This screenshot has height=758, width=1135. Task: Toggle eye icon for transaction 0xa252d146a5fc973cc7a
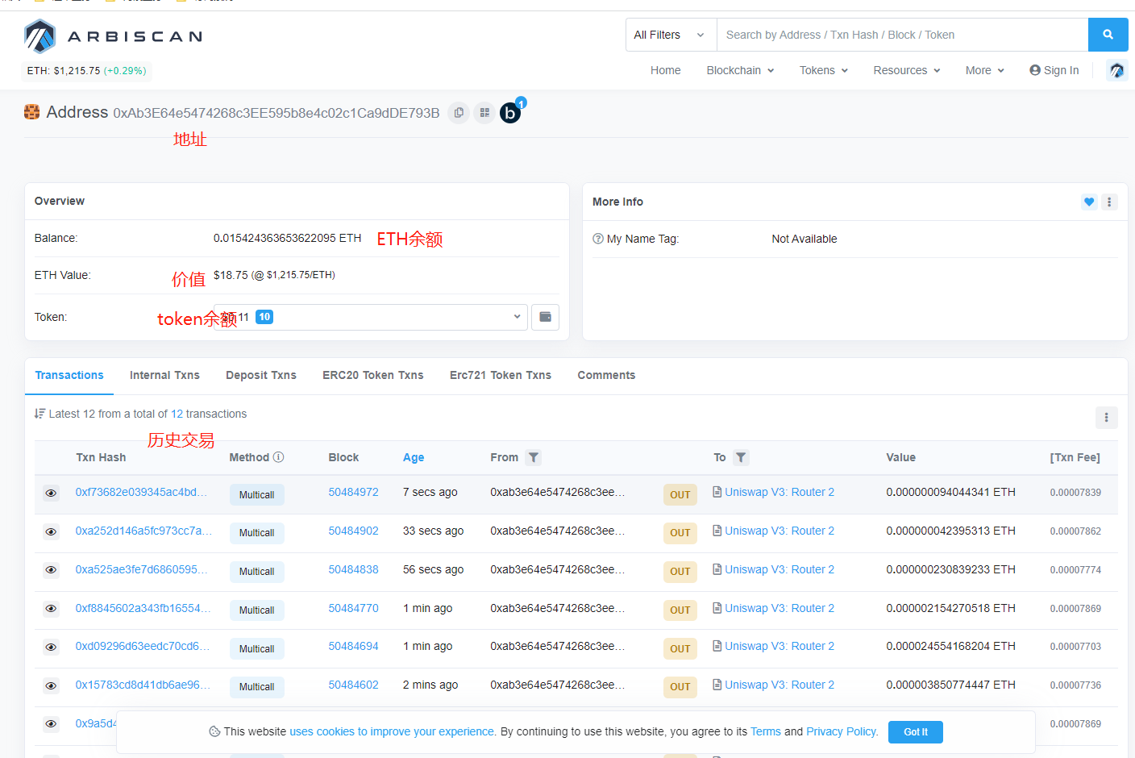tap(51, 531)
